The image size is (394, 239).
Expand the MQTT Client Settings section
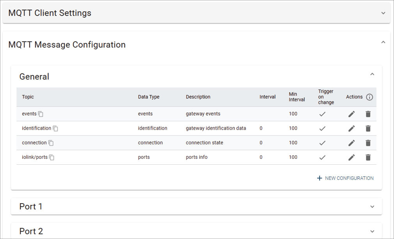[x=383, y=12]
